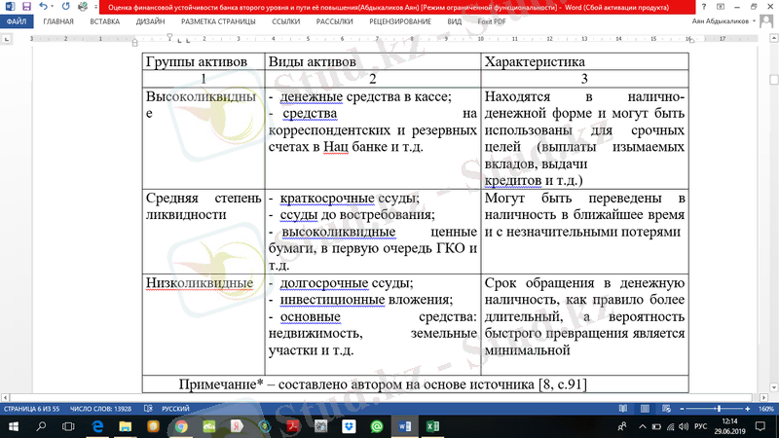Image resolution: width=779 pixels, height=438 pixels.
Task: Open Dropbox from the taskbar
Action: [x=350, y=426]
